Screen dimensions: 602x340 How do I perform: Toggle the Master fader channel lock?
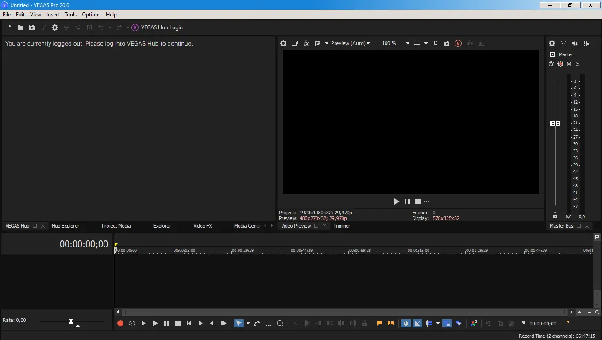tap(555, 215)
